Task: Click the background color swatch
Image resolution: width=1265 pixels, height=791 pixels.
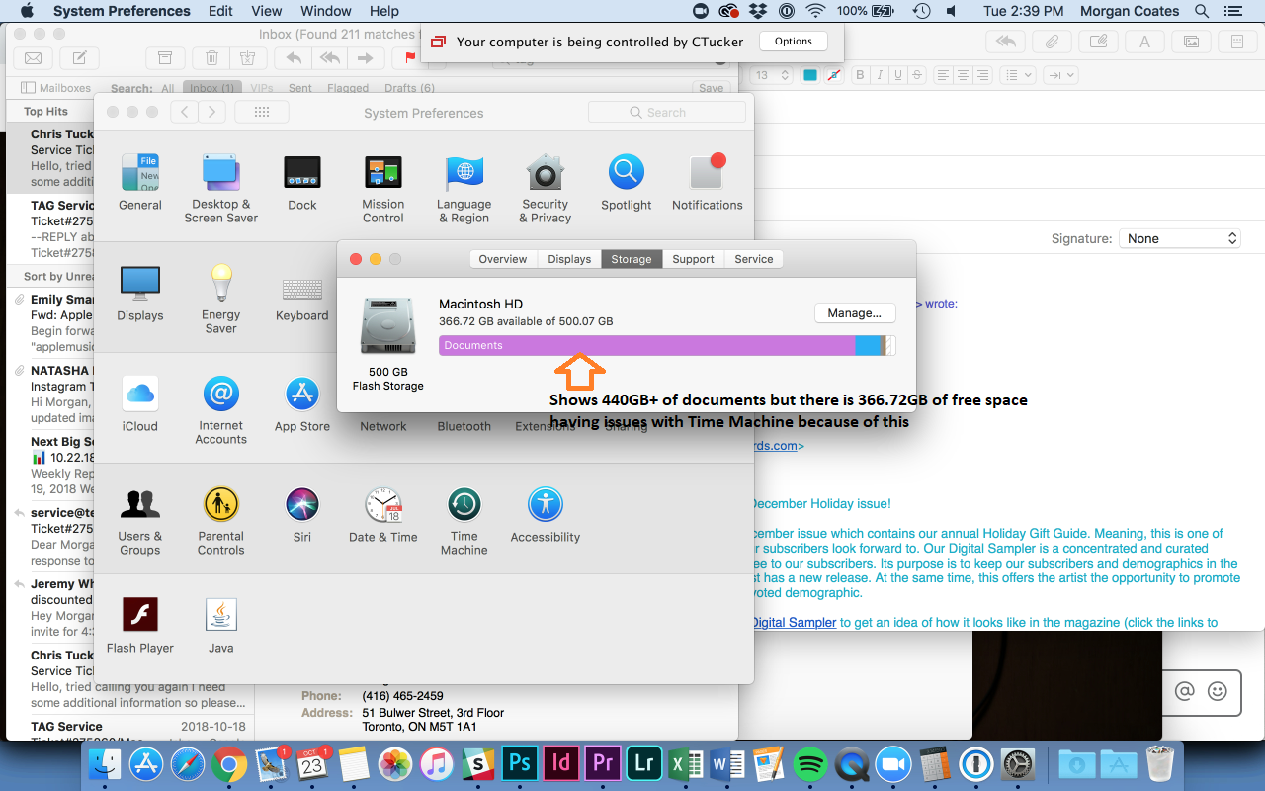Action: [834, 75]
